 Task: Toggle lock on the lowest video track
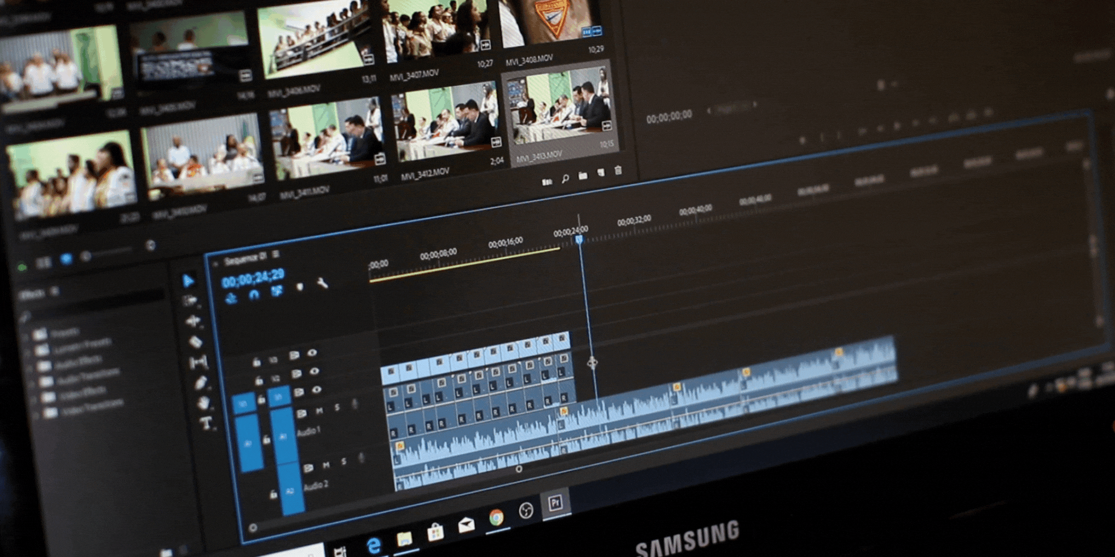click(x=261, y=400)
